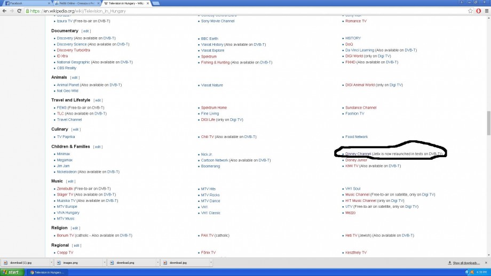Image resolution: width=491 pixels, height=276 pixels.
Task: Close the Television in Hungary tab
Action: [148, 3]
